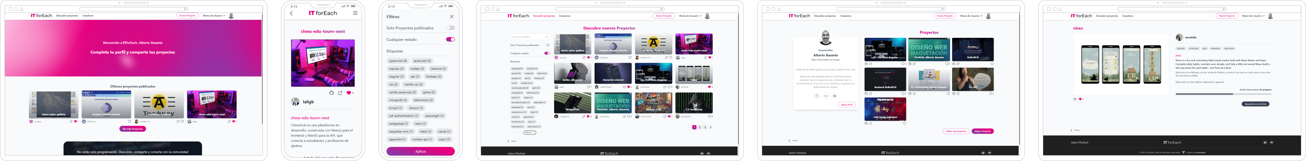Image resolution: width=1306 pixels, height=161 pixels.
Task: Click footer mail icon on nissu page
Action: pos(1265,142)
